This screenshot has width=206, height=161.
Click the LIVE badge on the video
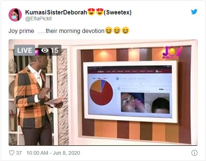click(24, 50)
